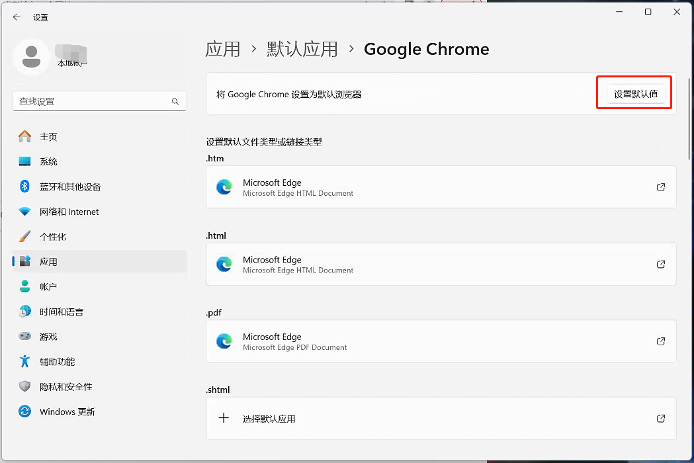The image size is (694, 463).
Task: Click the 设置默认值 button
Action: (636, 94)
